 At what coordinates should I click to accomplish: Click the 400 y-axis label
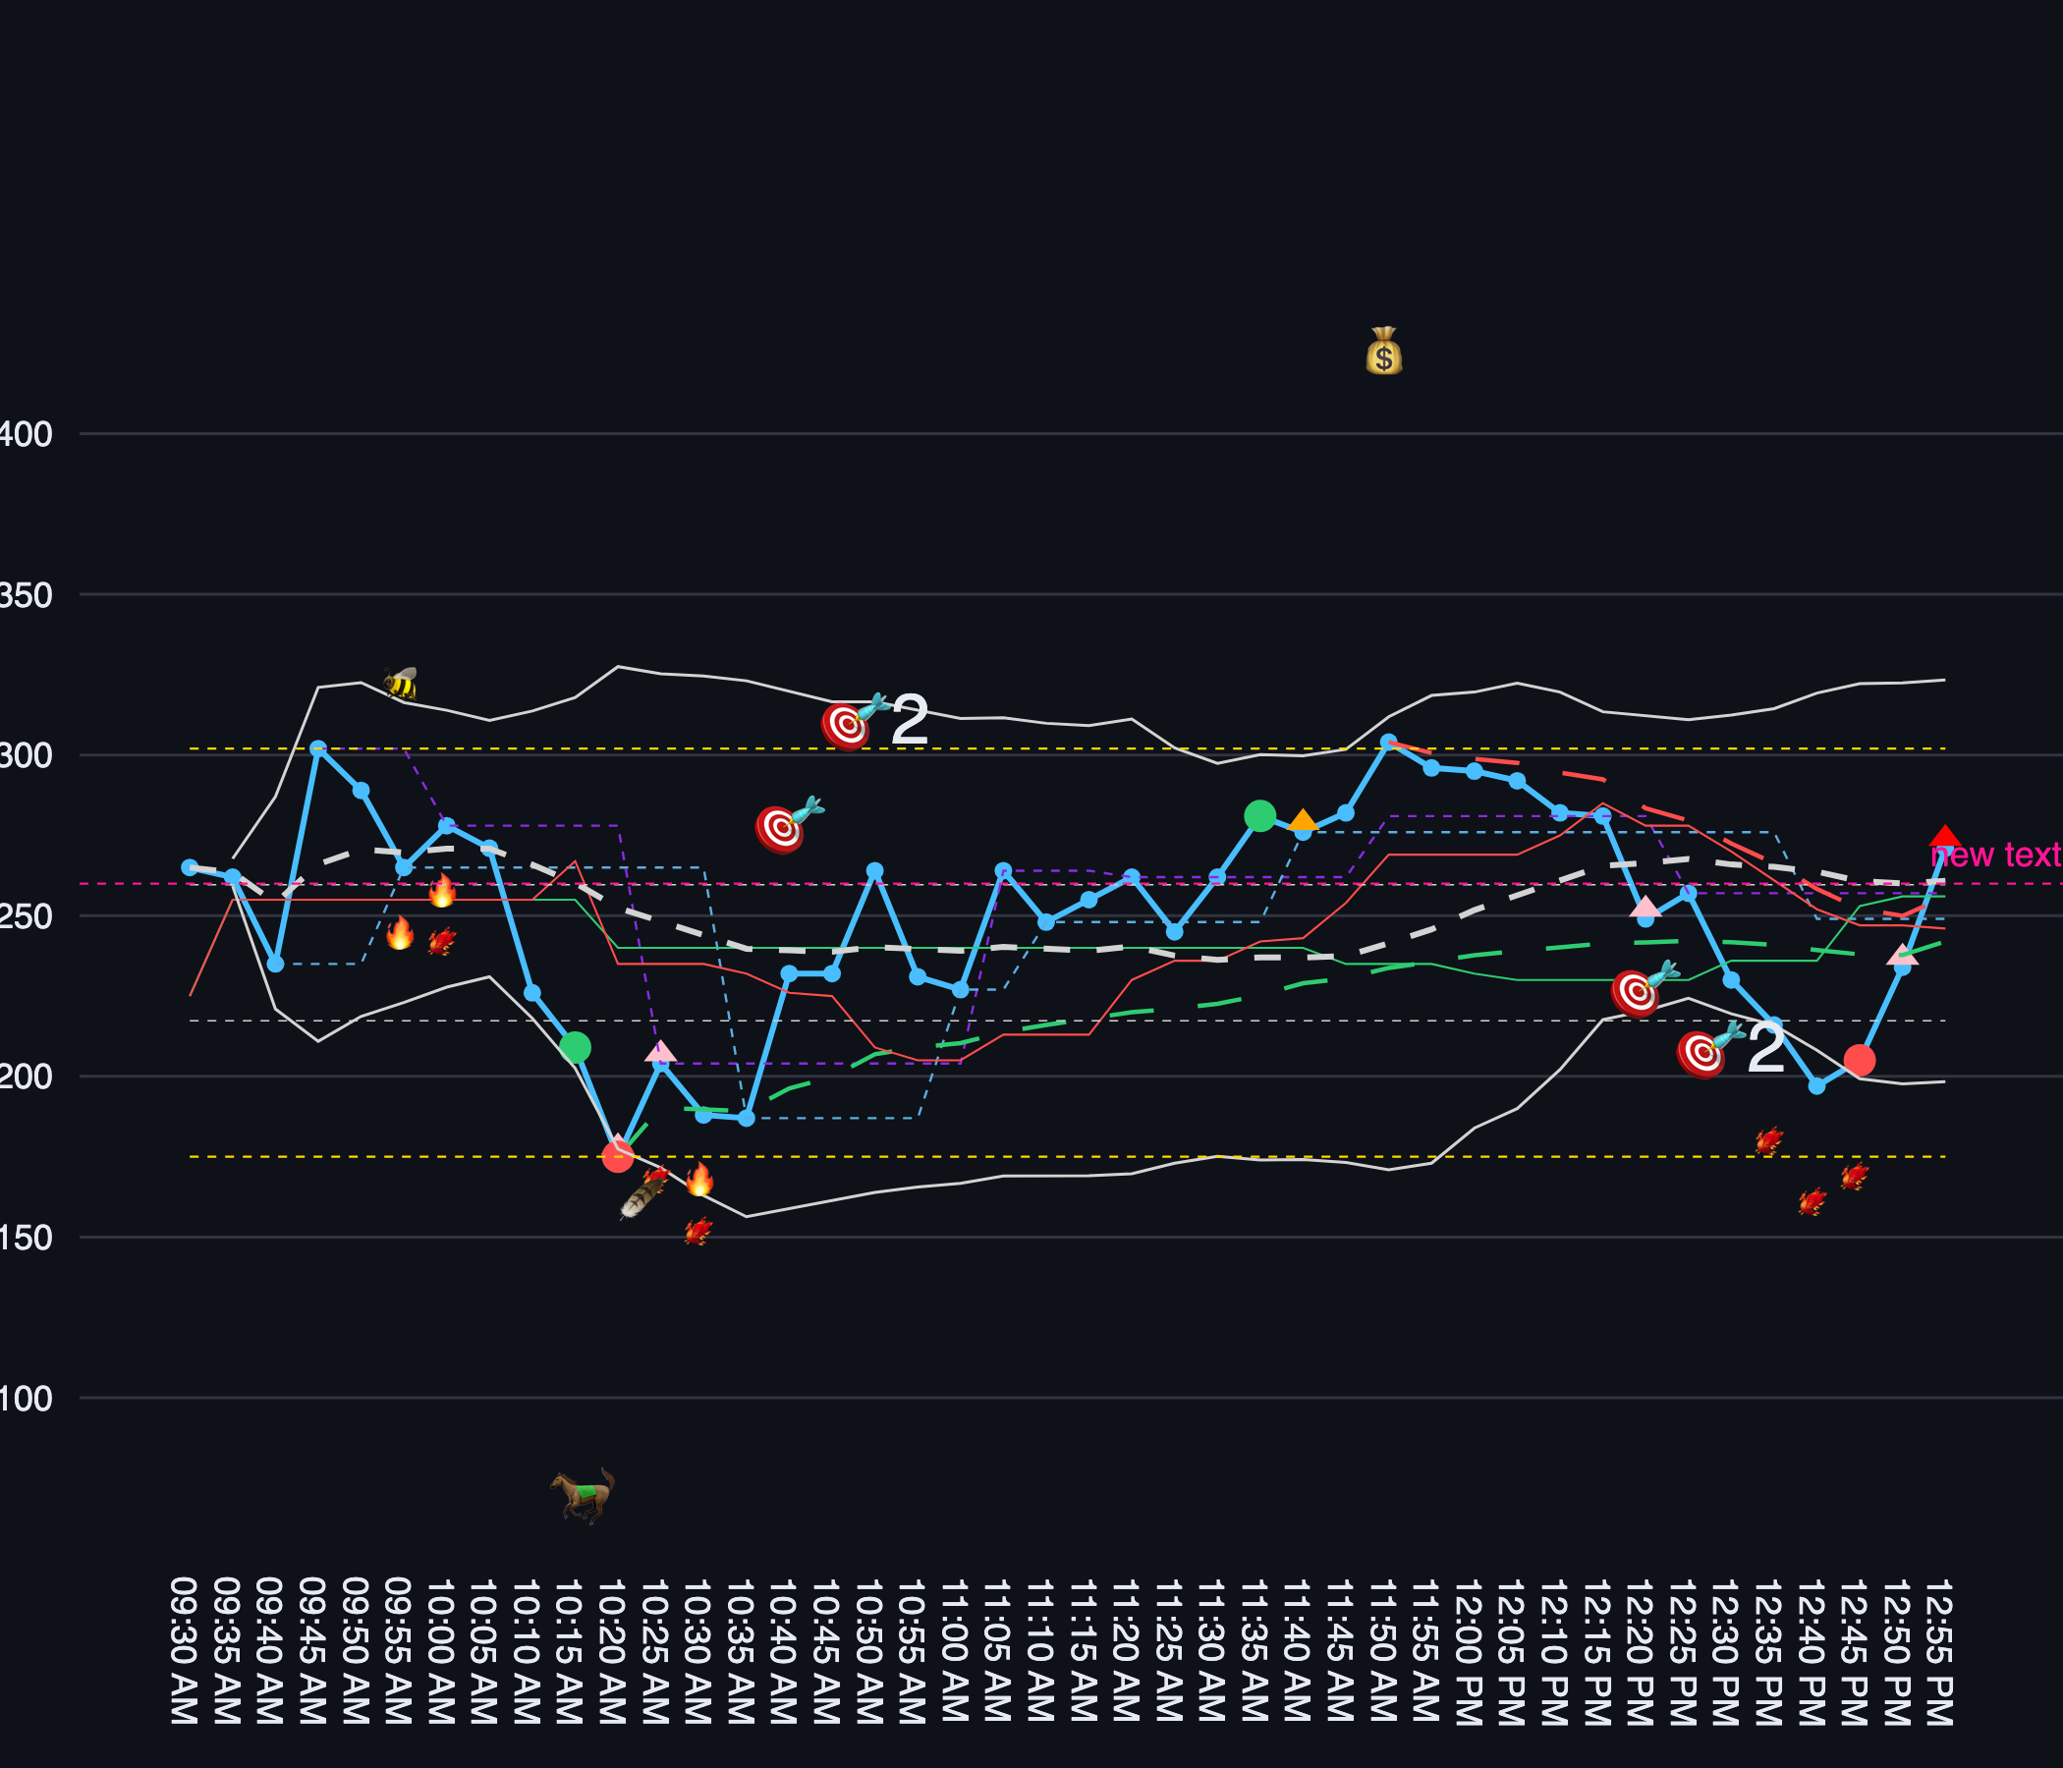tap(26, 435)
